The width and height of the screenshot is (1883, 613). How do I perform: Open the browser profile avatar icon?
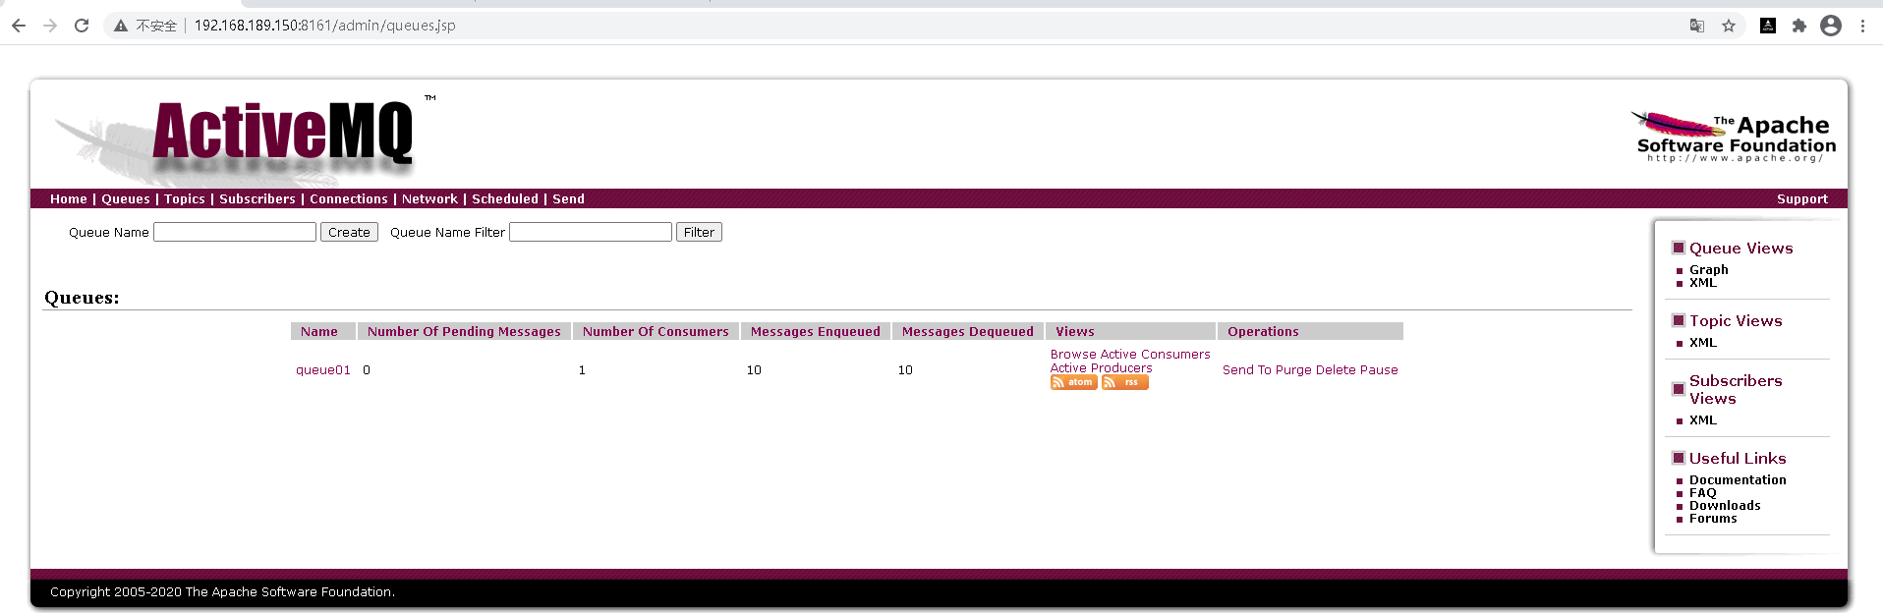tap(1831, 26)
